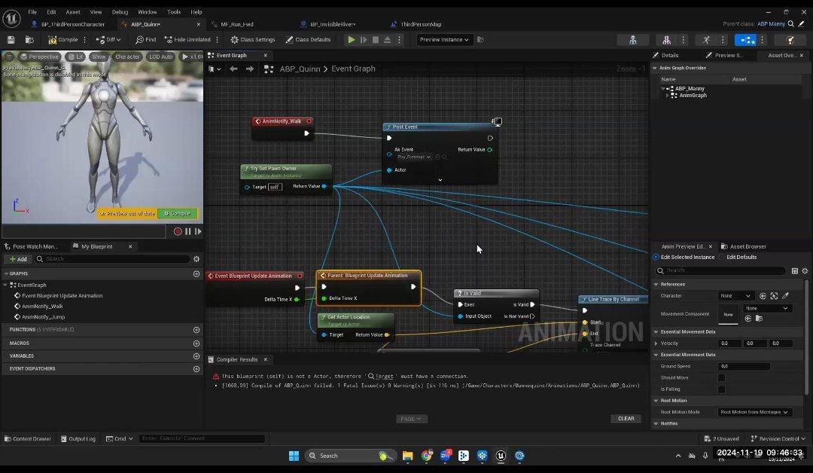This screenshot has width=813, height=473.
Task: Compile the ABP_Quinn blueprint
Action: pos(62,39)
